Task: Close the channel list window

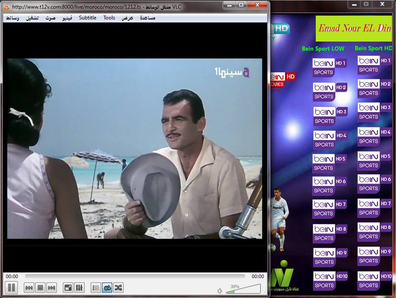Action: coord(382,4)
